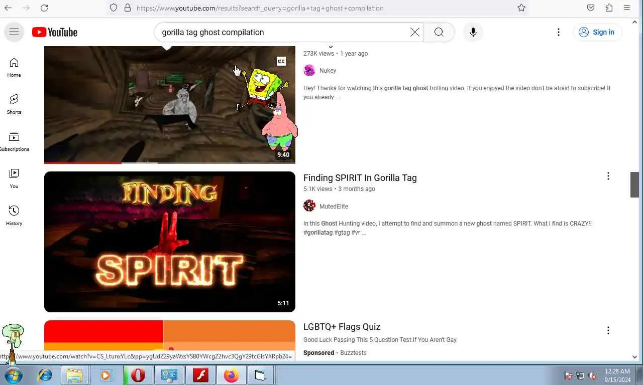This screenshot has width=643, height=385.
Task: Reload the current page
Action: coord(44,8)
